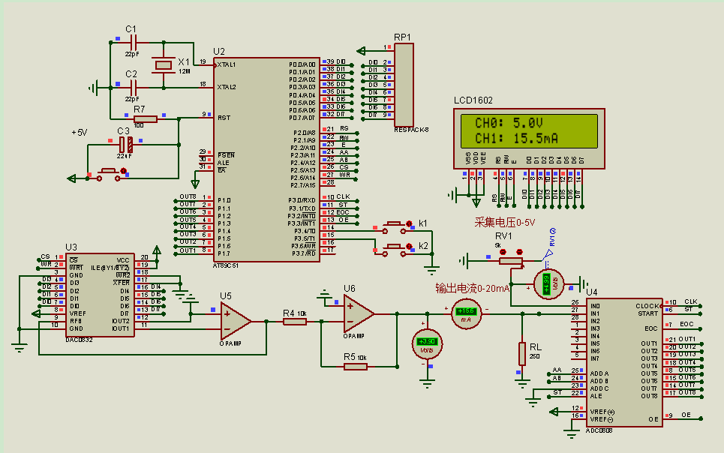Select capacitor C1 in the schematic
Image resolution: width=724 pixels, height=453 pixels.
(x=134, y=43)
